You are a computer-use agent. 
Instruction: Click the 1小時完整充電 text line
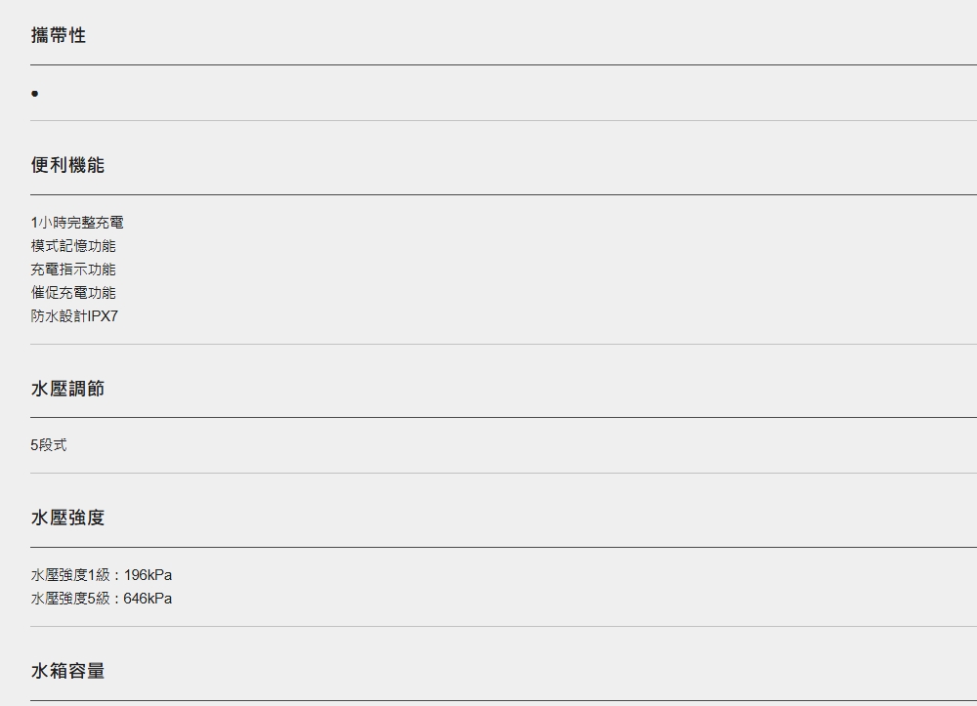(77, 223)
